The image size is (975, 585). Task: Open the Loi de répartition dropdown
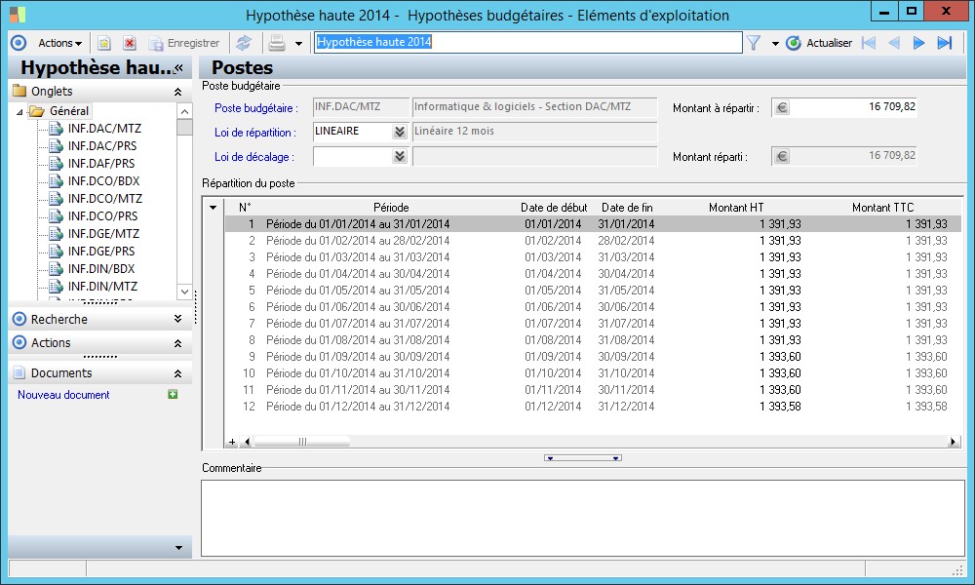coord(399,132)
